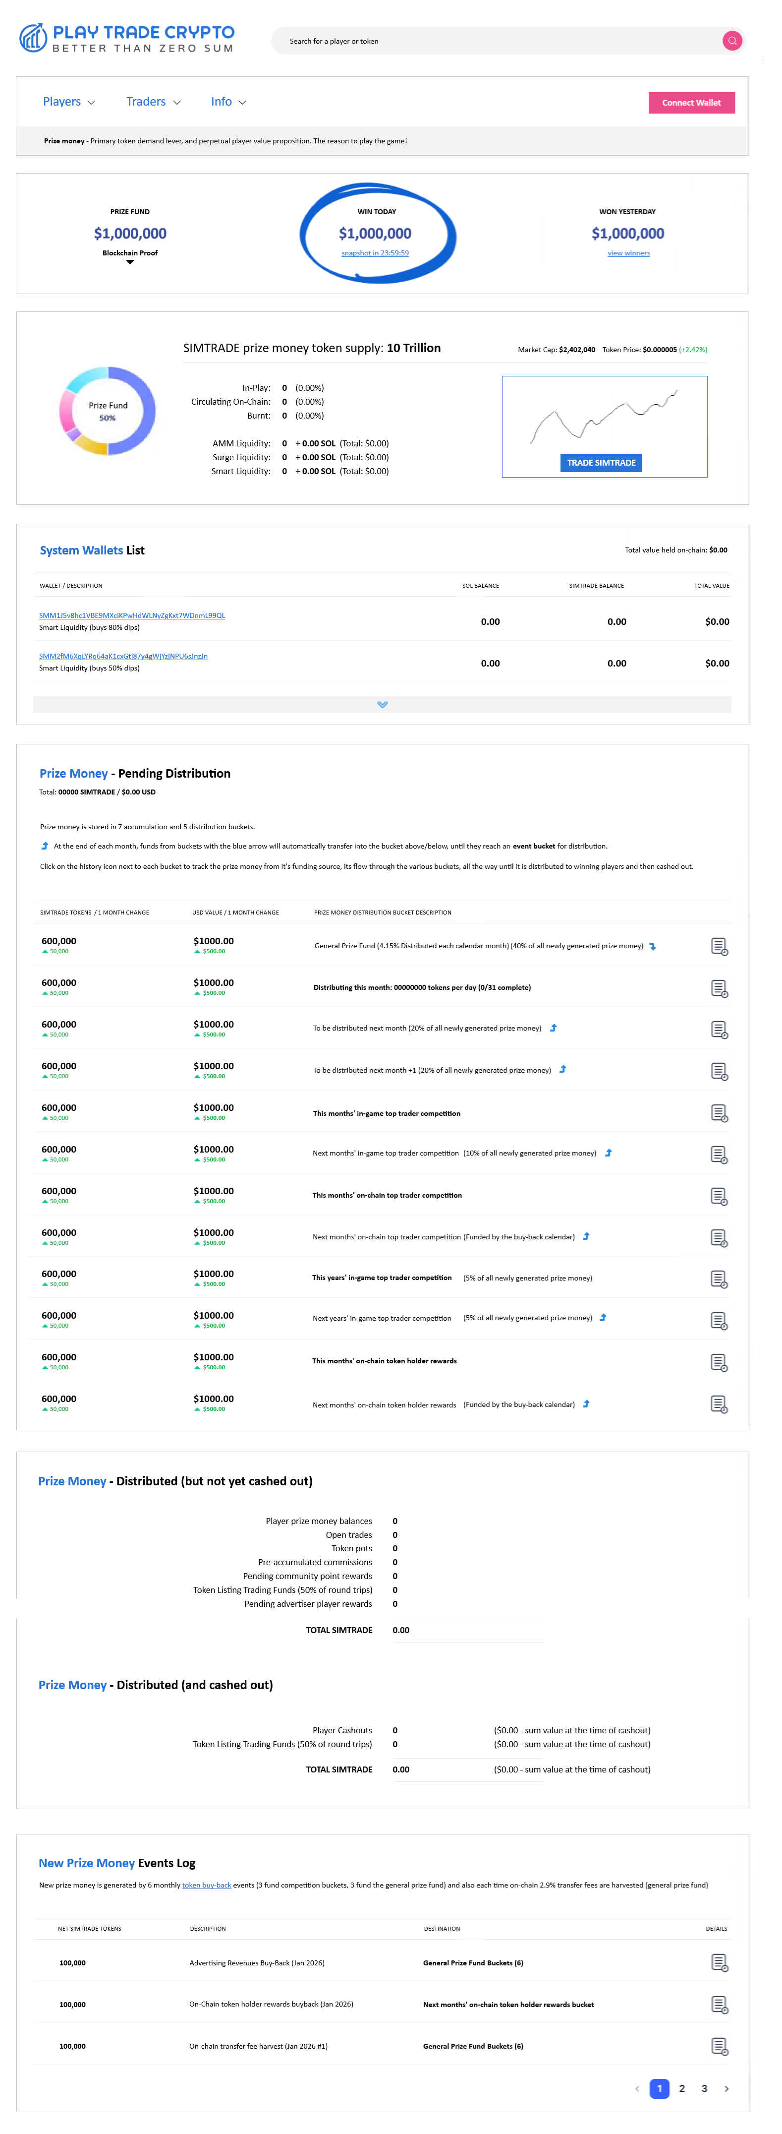Open history icon for Distributing this month bucket
This screenshot has height=2134, width=782.
coord(718,988)
